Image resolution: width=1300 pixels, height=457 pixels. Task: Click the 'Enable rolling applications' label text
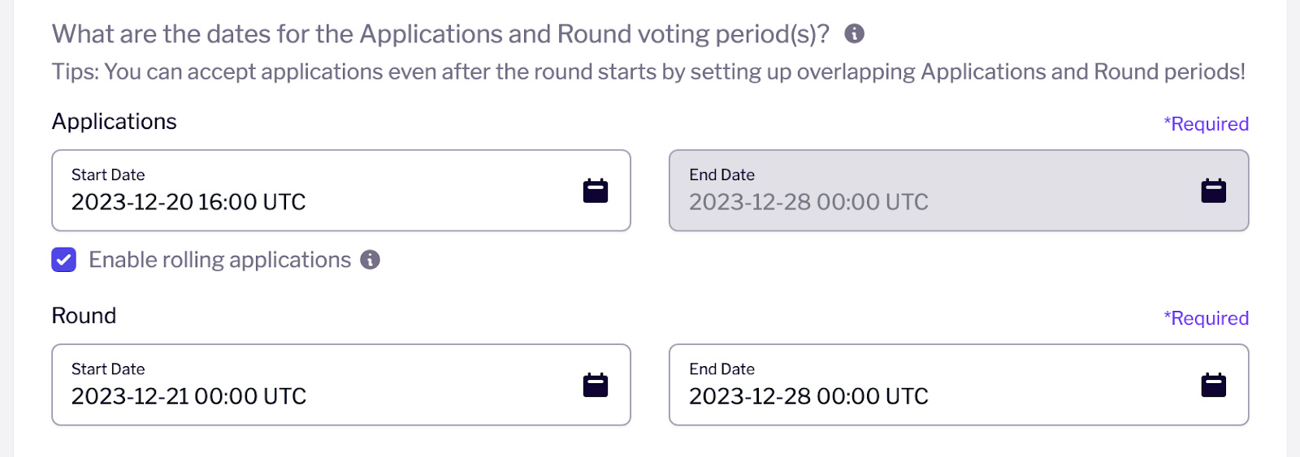point(219,260)
